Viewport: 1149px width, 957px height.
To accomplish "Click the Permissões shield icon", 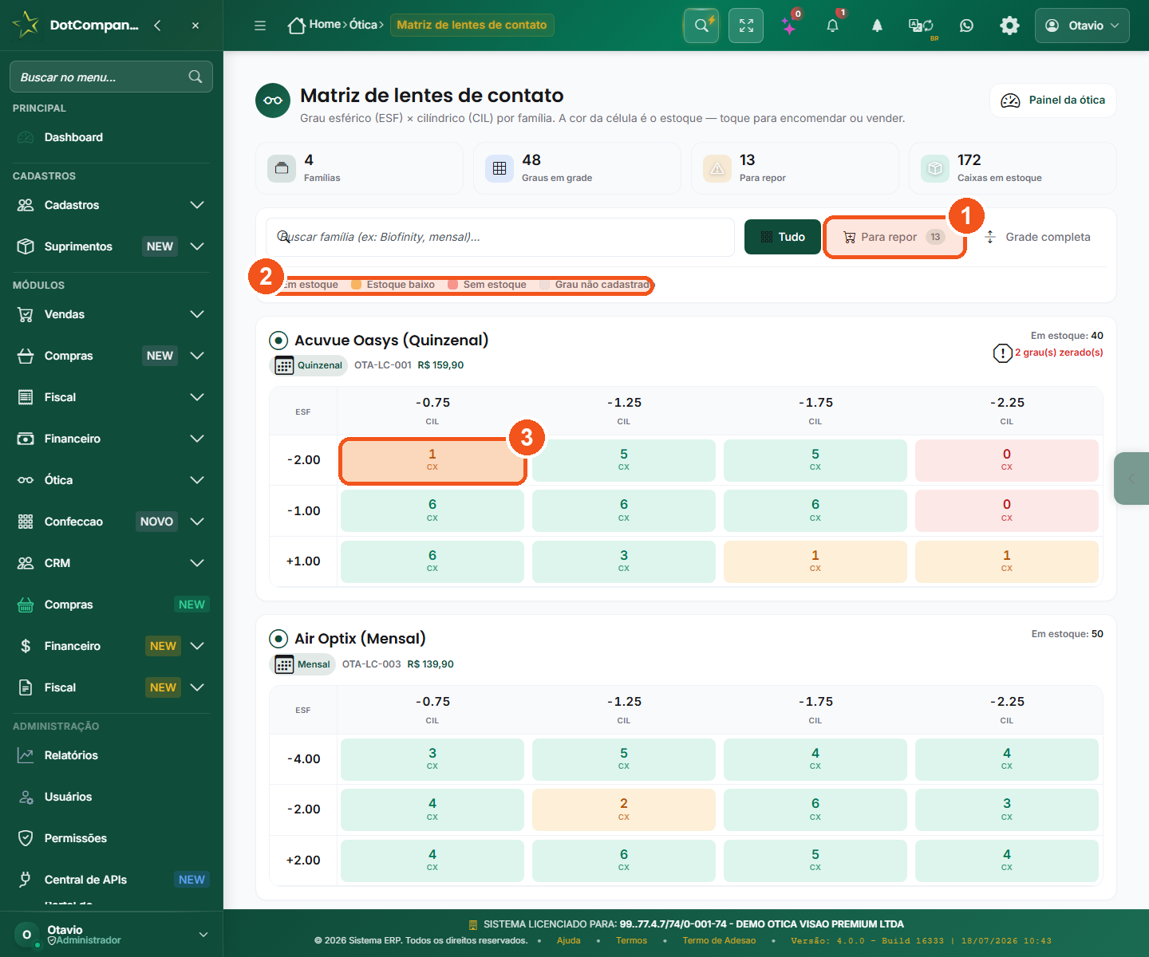I will 26,838.
